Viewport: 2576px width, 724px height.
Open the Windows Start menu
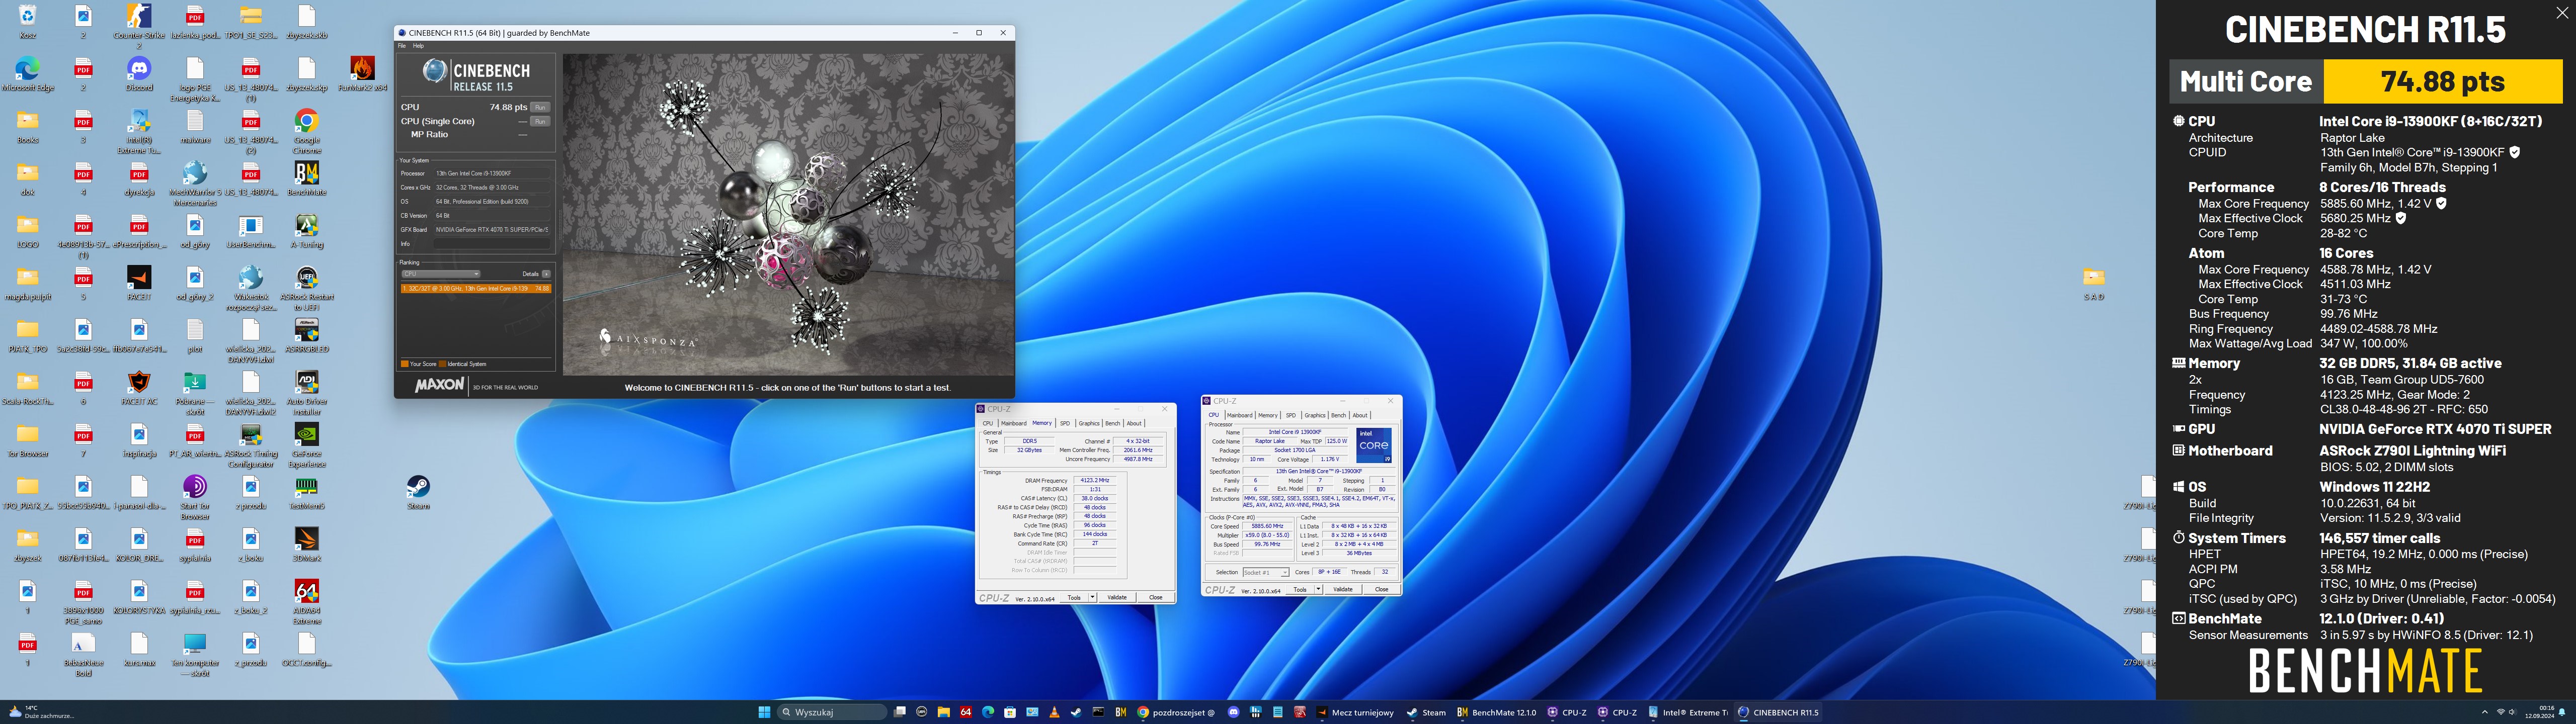[764, 712]
